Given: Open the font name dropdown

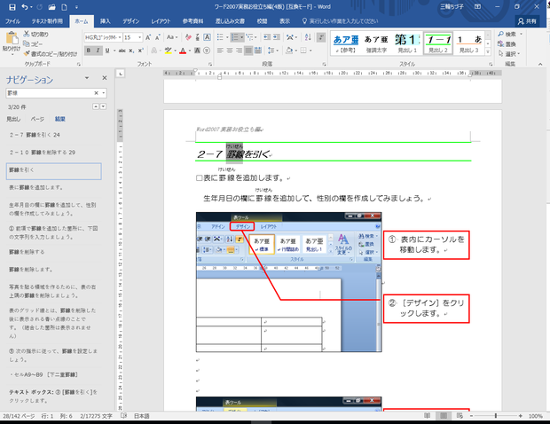Looking at the screenshot, I should 120,37.
